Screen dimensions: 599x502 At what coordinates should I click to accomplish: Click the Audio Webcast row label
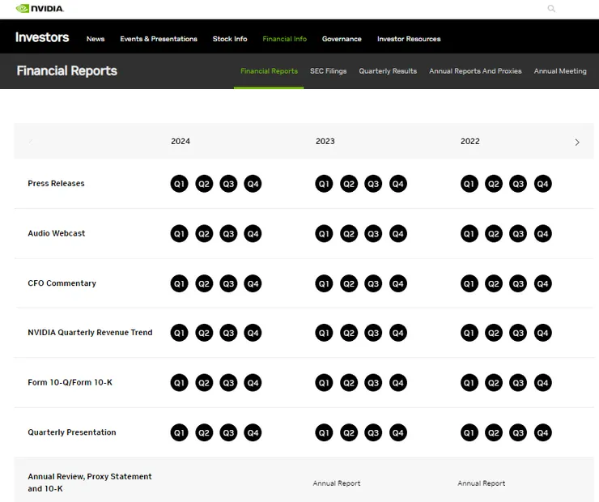click(57, 233)
